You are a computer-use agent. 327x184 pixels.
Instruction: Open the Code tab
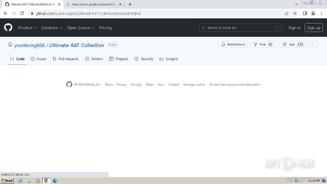tap(17, 59)
